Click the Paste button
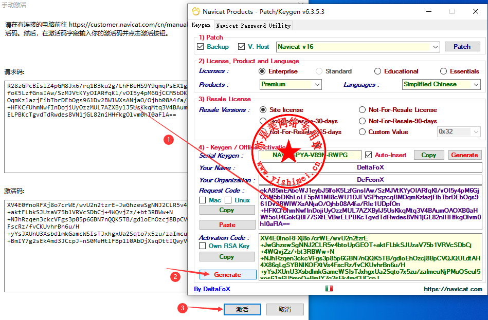Screen dimensions: 488x320 click(x=227, y=224)
